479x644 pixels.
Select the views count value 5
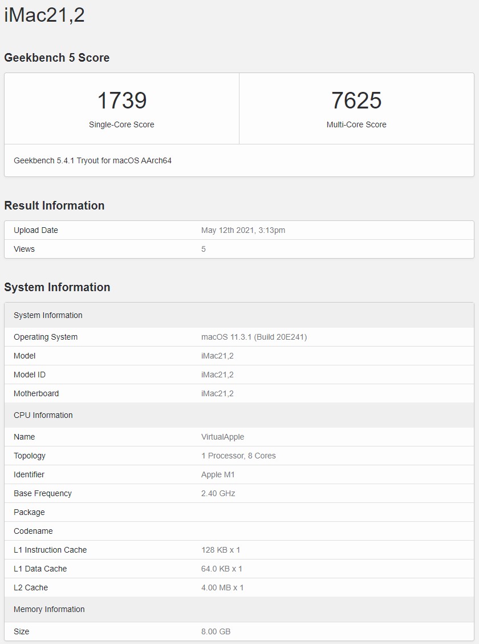click(x=204, y=249)
